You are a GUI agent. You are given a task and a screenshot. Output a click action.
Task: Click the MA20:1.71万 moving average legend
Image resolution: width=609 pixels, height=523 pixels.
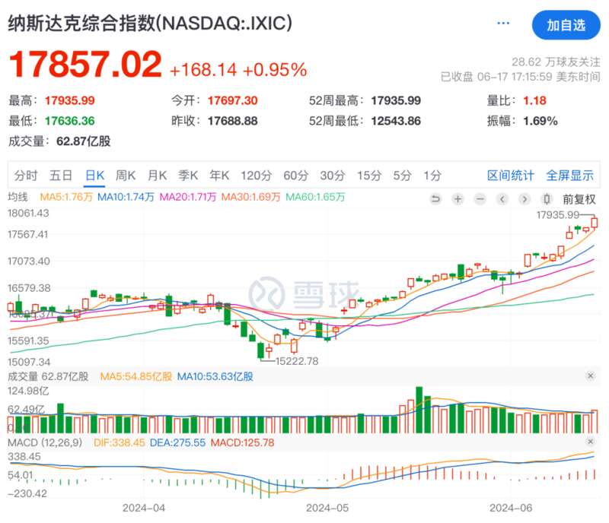click(187, 197)
